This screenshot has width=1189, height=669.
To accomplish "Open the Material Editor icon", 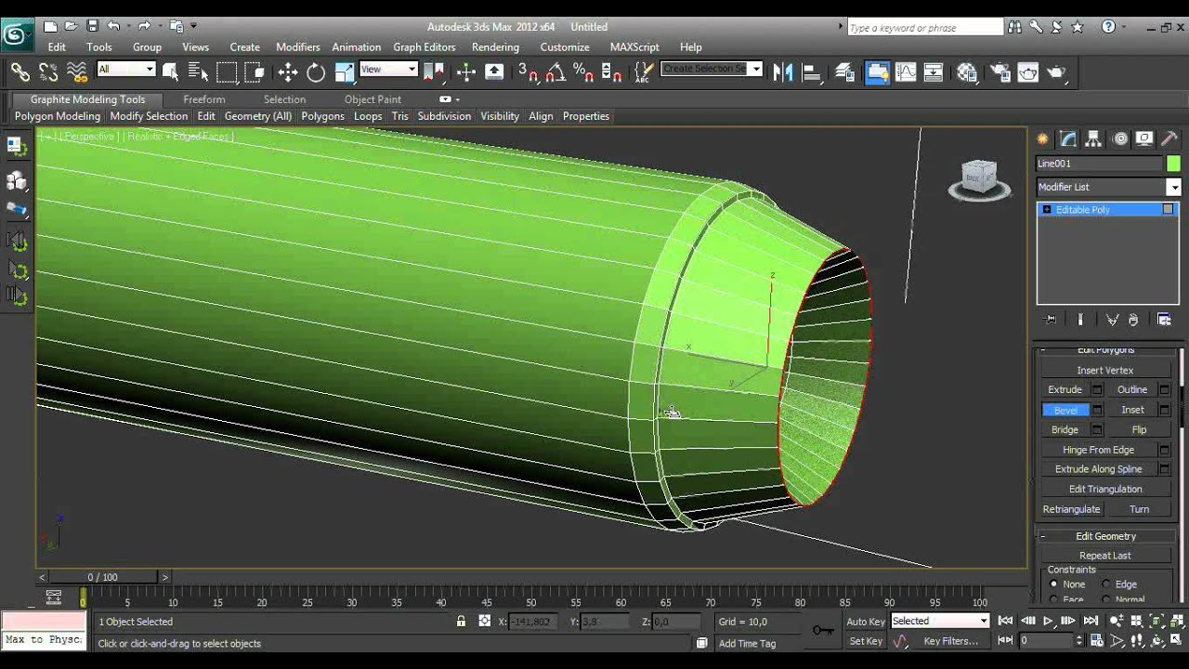I will tap(967, 72).
